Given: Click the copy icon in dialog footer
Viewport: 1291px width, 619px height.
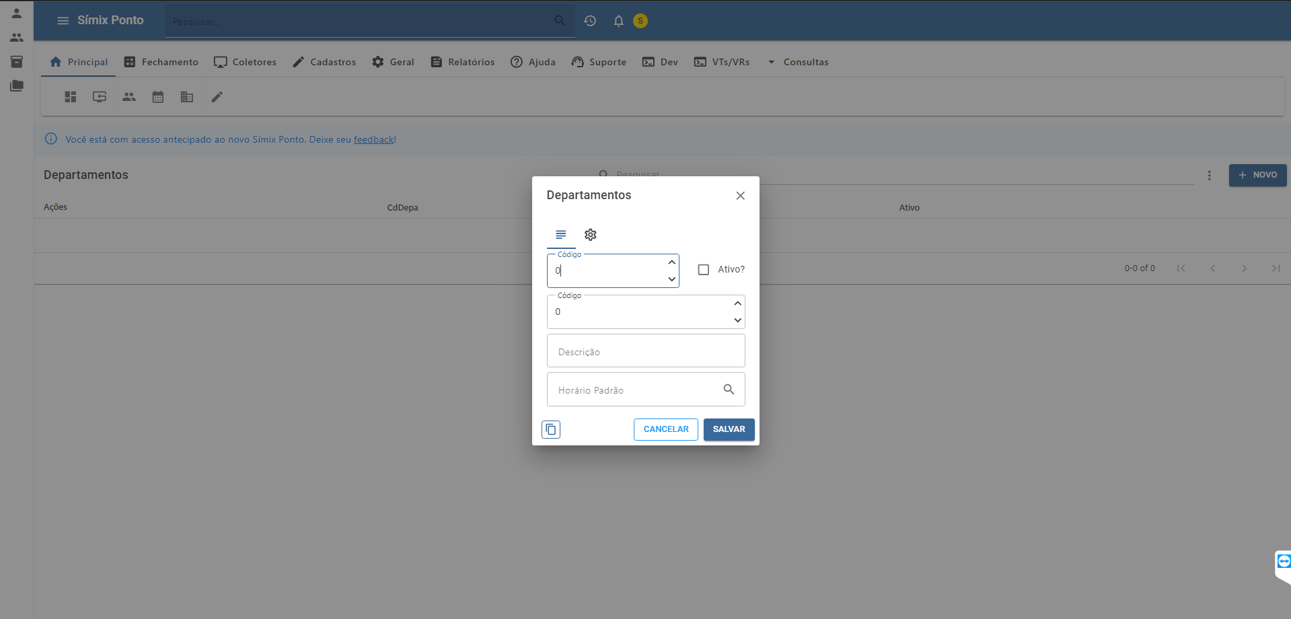Looking at the screenshot, I should [551, 429].
